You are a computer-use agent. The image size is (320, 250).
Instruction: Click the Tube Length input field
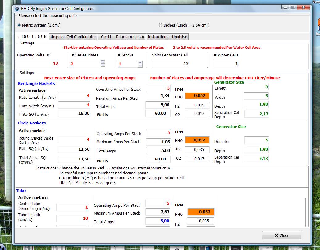pyautogui.click(x=73, y=219)
